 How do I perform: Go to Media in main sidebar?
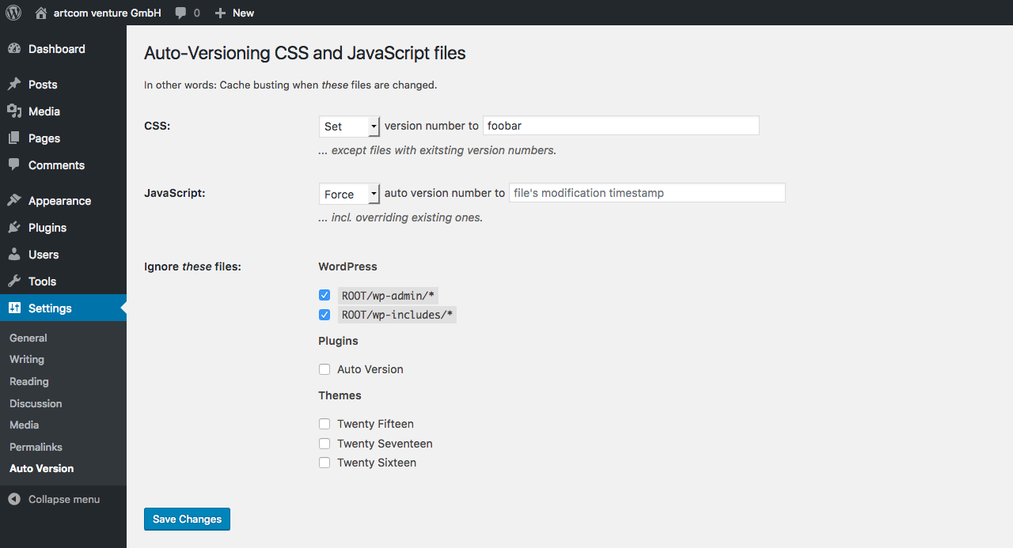[63, 111]
